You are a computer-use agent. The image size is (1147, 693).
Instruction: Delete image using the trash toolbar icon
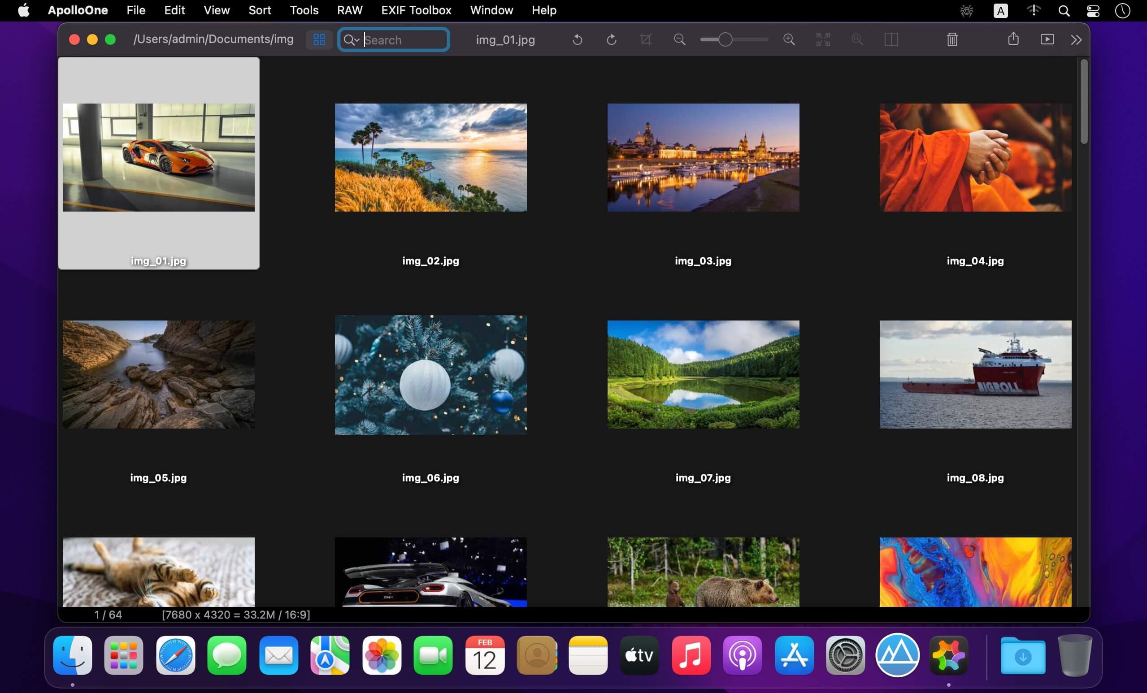pyautogui.click(x=952, y=39)
